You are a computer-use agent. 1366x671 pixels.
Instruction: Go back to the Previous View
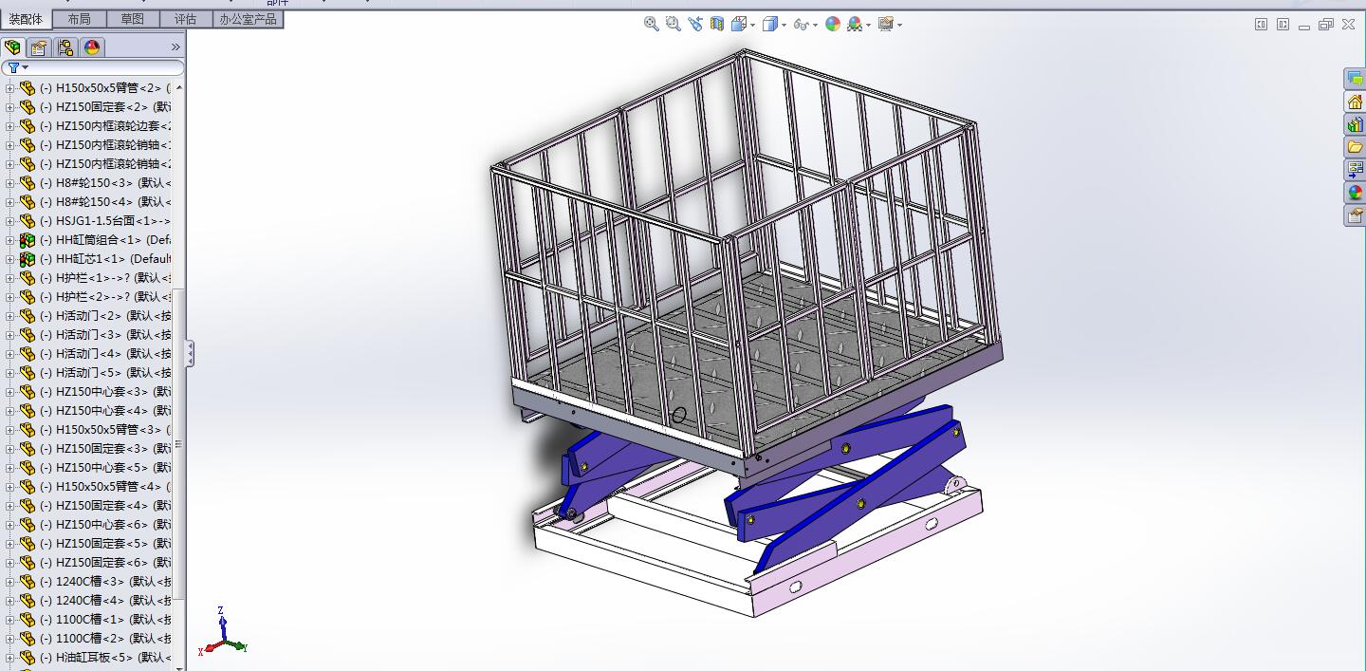(695, 24)
